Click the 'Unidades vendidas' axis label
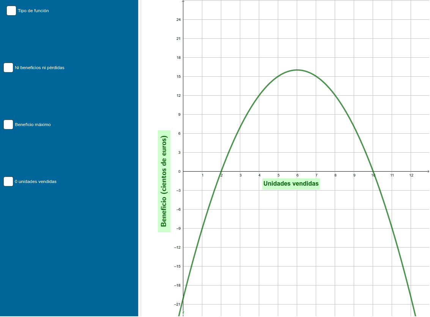The height and width of the screenshot is (317, 430). click(291, 184)
